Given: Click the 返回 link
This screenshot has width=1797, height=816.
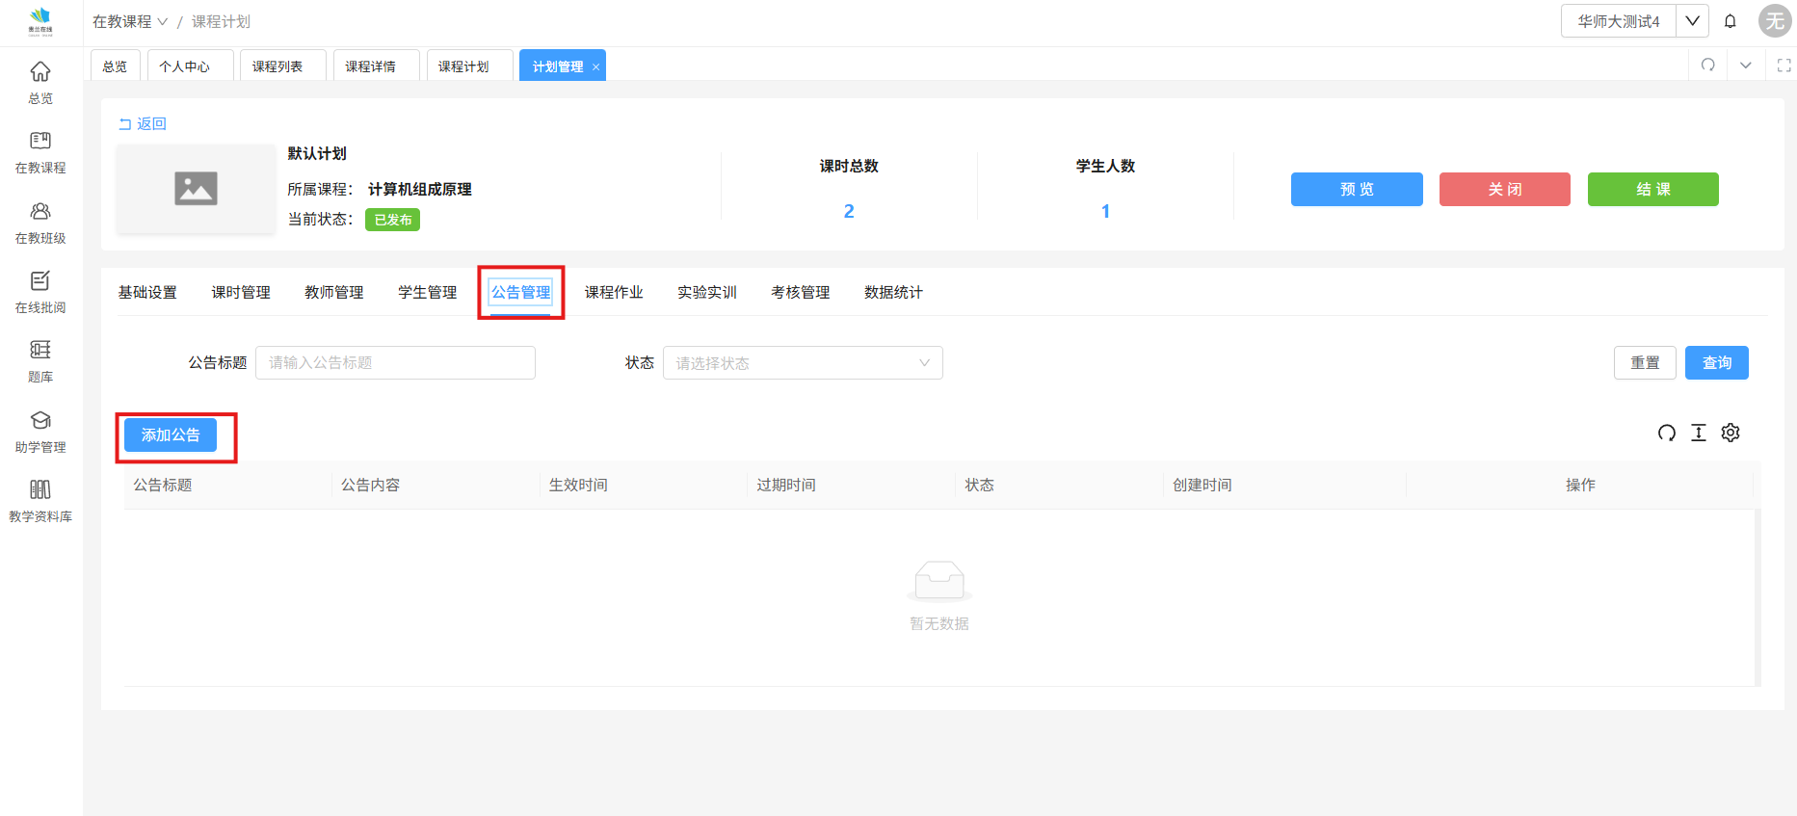Looking at the screenshot, I should coord(143,124).
